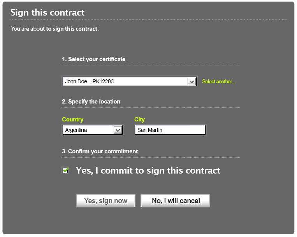Screen dimensions: 297x237
Task: Open the certificate dropdown arrow
Action: (192, 82)
